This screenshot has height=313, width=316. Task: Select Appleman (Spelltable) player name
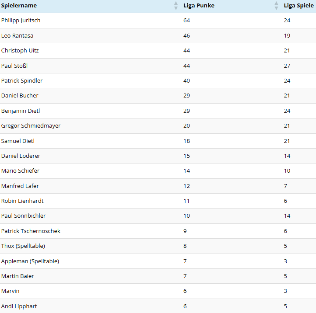[30, 261]
